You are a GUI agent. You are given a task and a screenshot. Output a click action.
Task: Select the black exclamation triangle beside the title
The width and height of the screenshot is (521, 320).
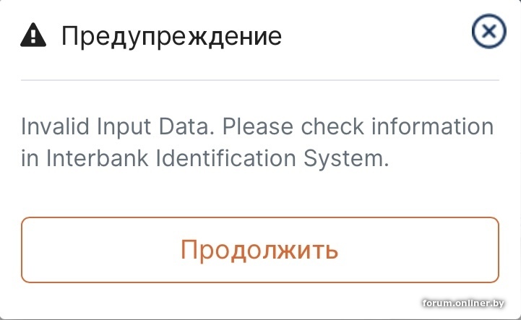pos(32,35)
